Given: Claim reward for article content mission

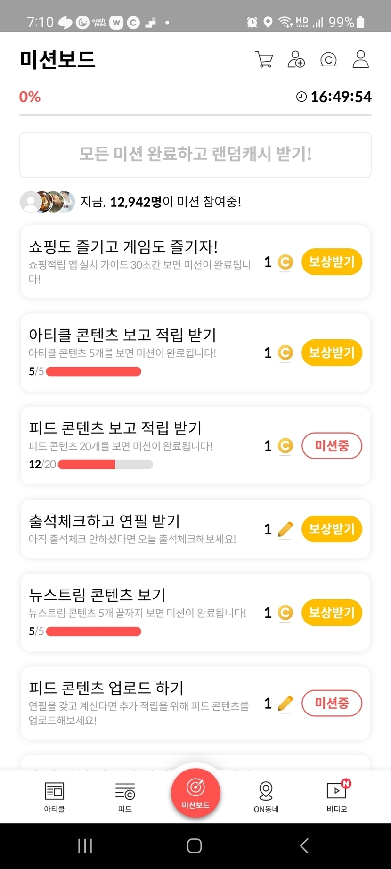Looking at the screenshot, I should (x=332, y=353).
